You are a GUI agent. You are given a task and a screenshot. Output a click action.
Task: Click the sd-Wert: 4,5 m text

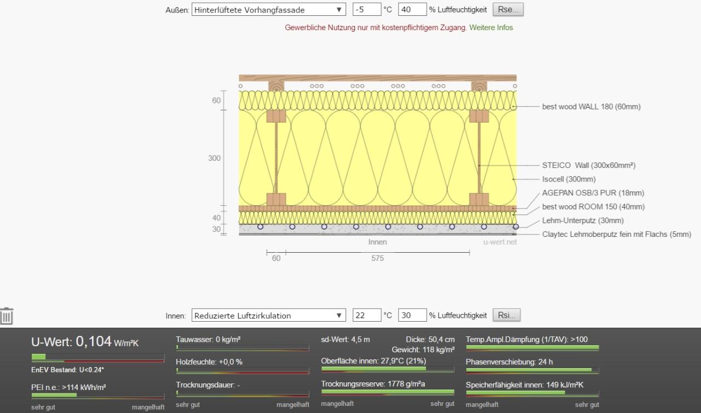tap(346, 340)
